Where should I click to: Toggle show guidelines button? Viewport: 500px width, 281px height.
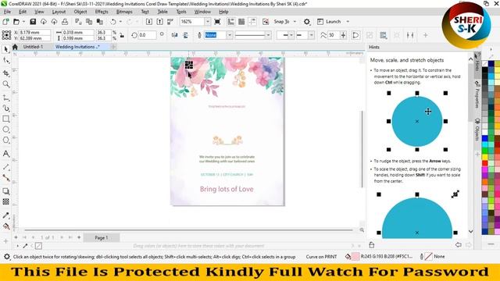[x=252, y=22]
